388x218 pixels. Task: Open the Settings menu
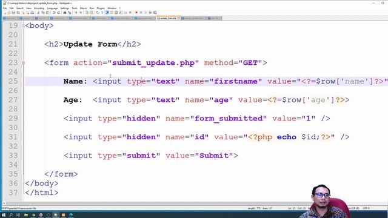pos(65,8)
